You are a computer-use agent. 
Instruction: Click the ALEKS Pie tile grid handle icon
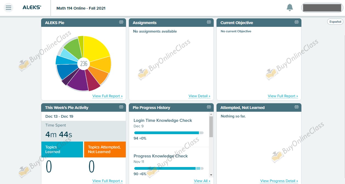tap(121, 22)
